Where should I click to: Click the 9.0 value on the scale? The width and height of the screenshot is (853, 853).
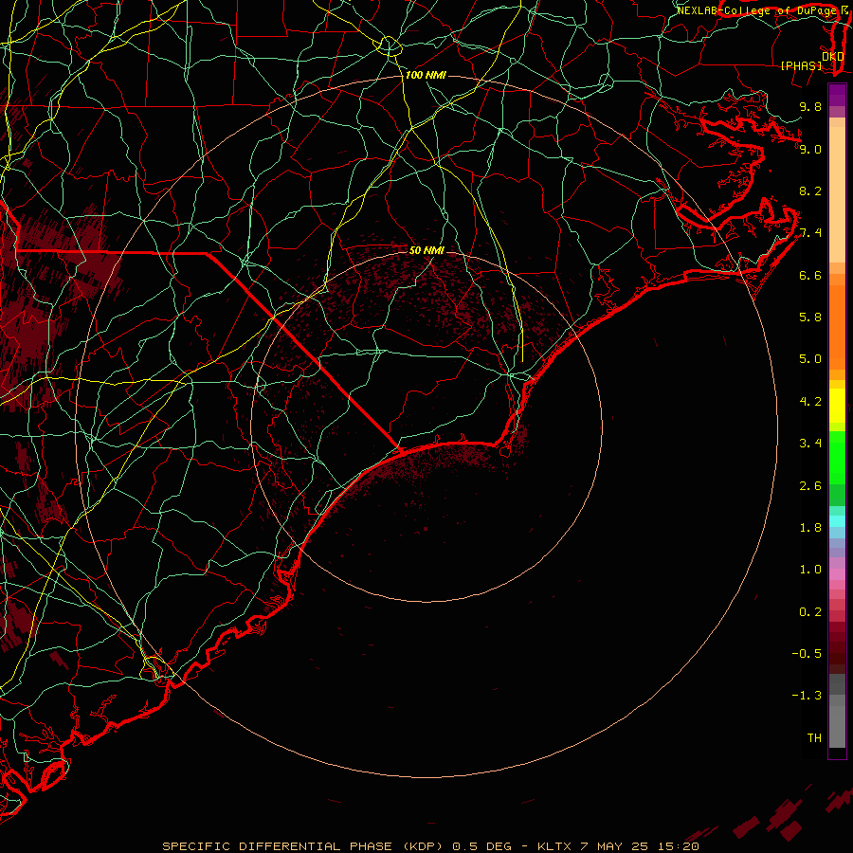810,149
